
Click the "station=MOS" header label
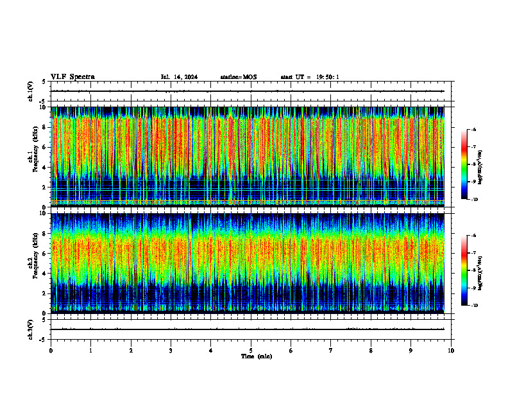point(239,77)
